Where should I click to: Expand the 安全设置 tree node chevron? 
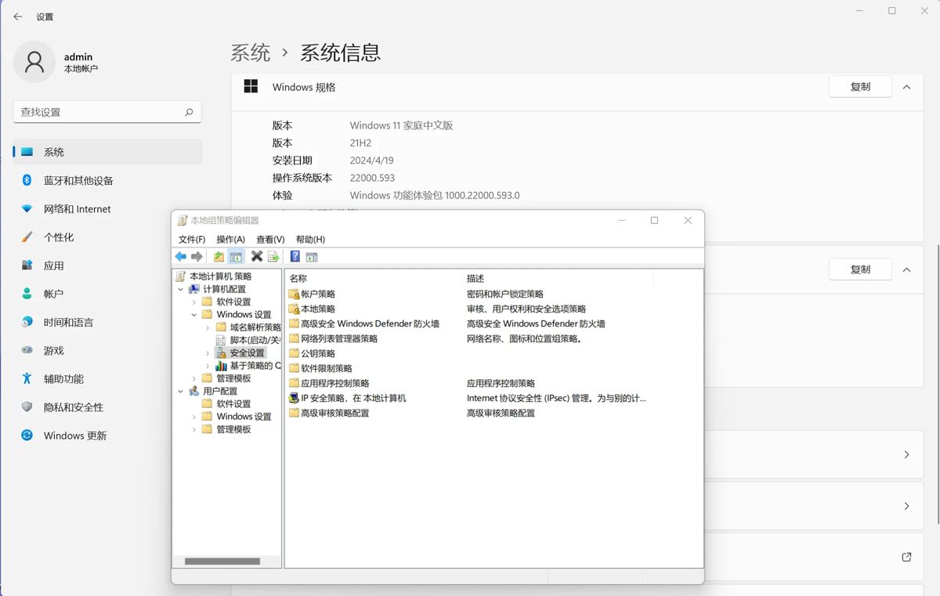pos(208,353)
